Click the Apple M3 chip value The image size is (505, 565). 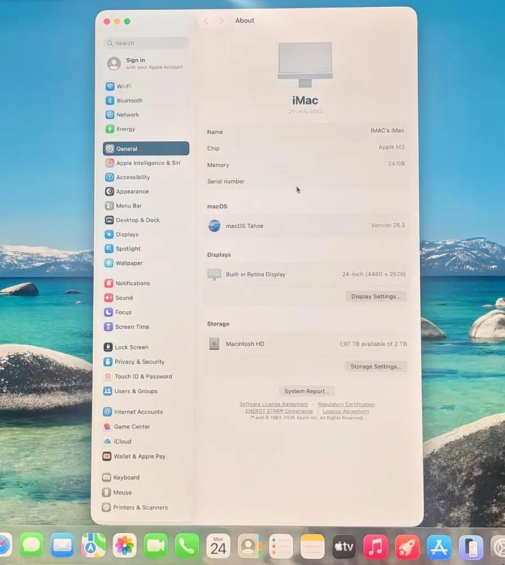[391, 147]
